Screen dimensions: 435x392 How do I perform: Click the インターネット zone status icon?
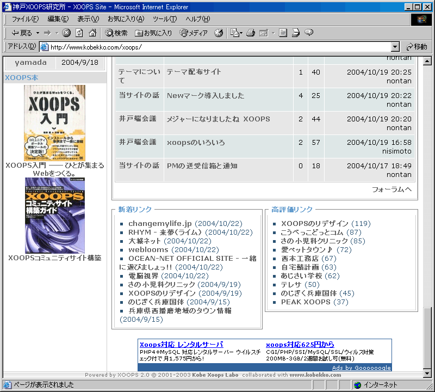click(358, 385)
